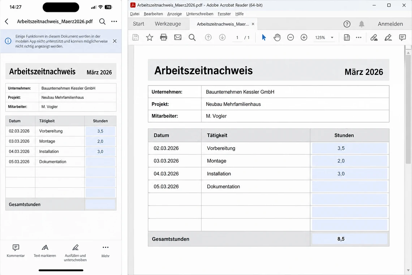Click 'Neubau Mehrfamilienhaus' in Acrobat document
The image size is (412, 275).
[x=233, y=104]
